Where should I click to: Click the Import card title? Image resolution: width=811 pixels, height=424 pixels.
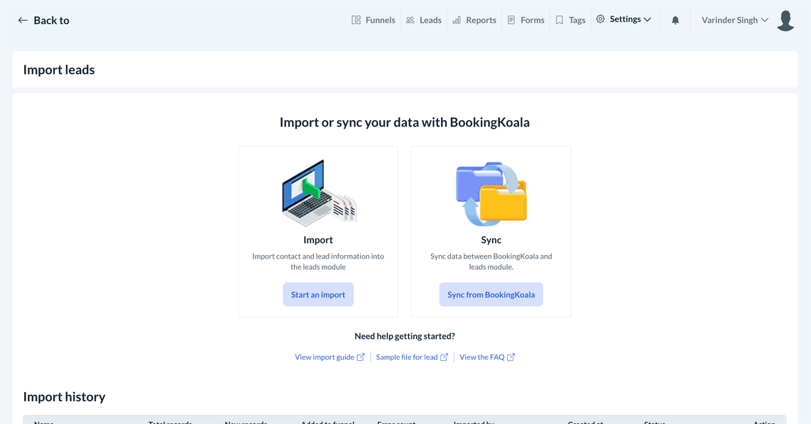[x=318, y=240]
